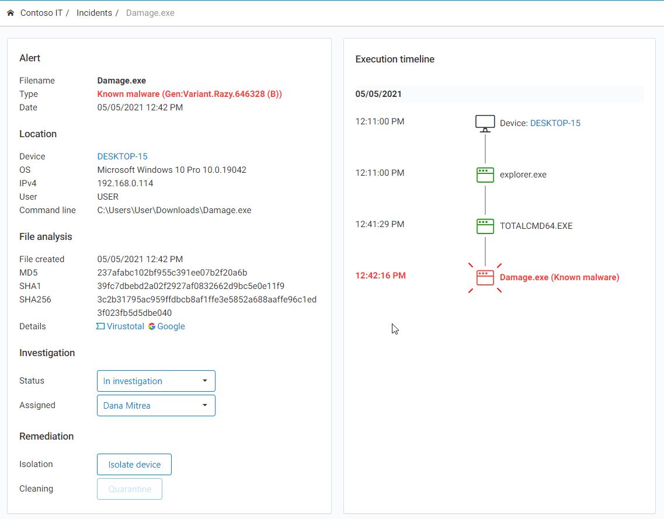Open the Assigned dropdown 'Dana Mitrea'
This screenshot has height=519, width=664.
pos(156,406)
